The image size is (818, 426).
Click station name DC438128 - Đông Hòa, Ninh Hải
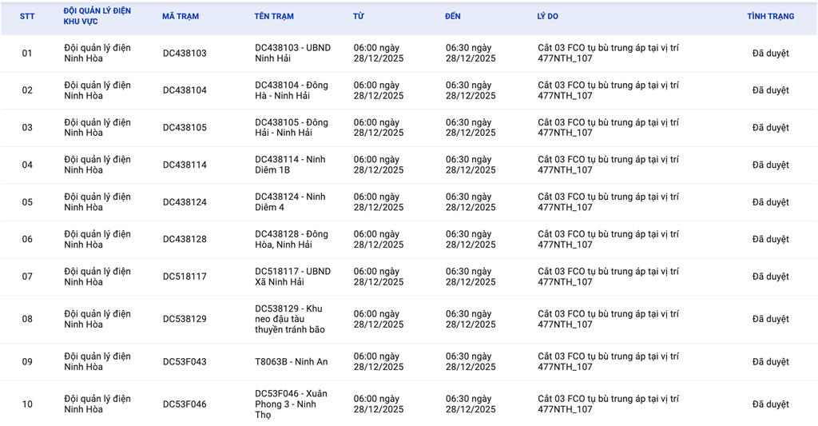pyautogui.click(x=292, y=239)
